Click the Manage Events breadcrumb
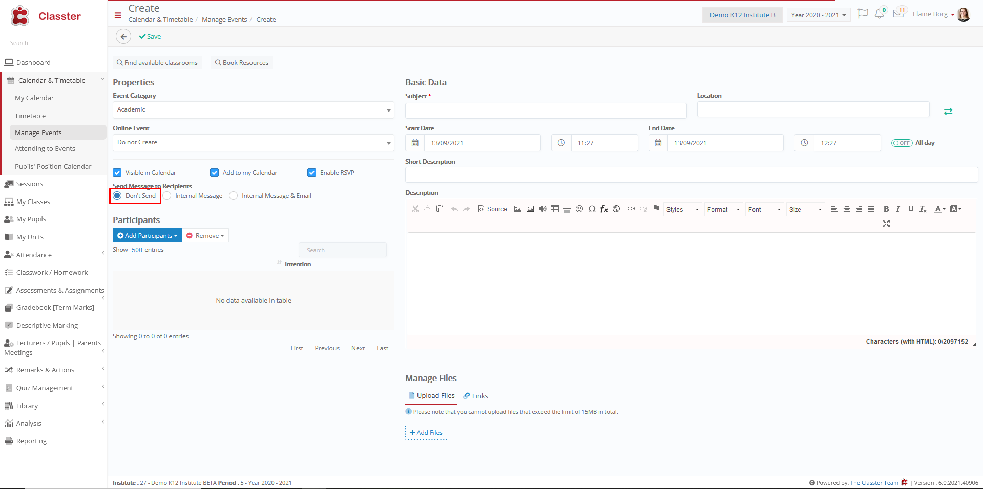Image resolution: width=983 pixels, height=489 pixels. 224,20
